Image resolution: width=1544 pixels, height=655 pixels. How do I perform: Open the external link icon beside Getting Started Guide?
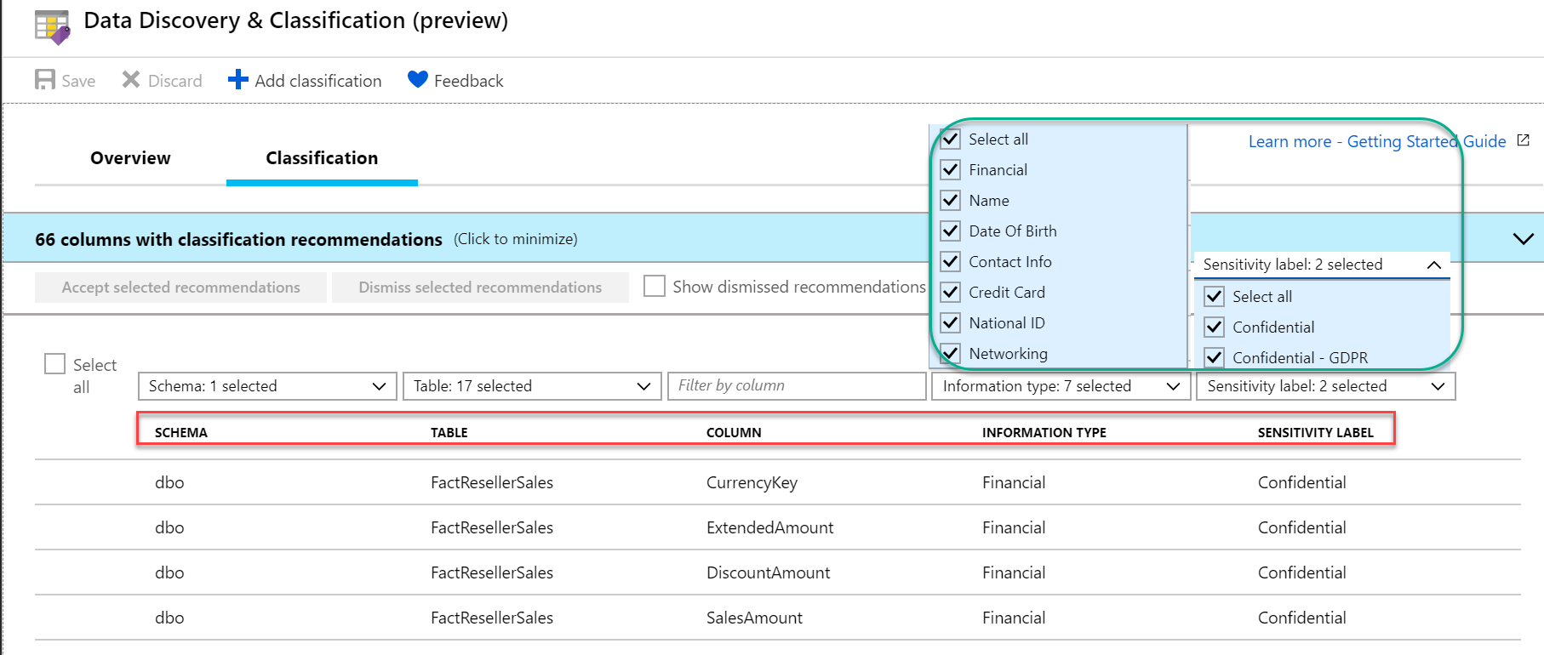1524,140
